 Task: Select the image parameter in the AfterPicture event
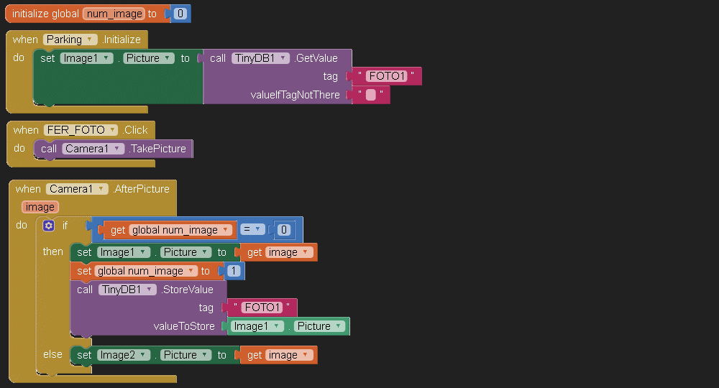pos(40,207)
